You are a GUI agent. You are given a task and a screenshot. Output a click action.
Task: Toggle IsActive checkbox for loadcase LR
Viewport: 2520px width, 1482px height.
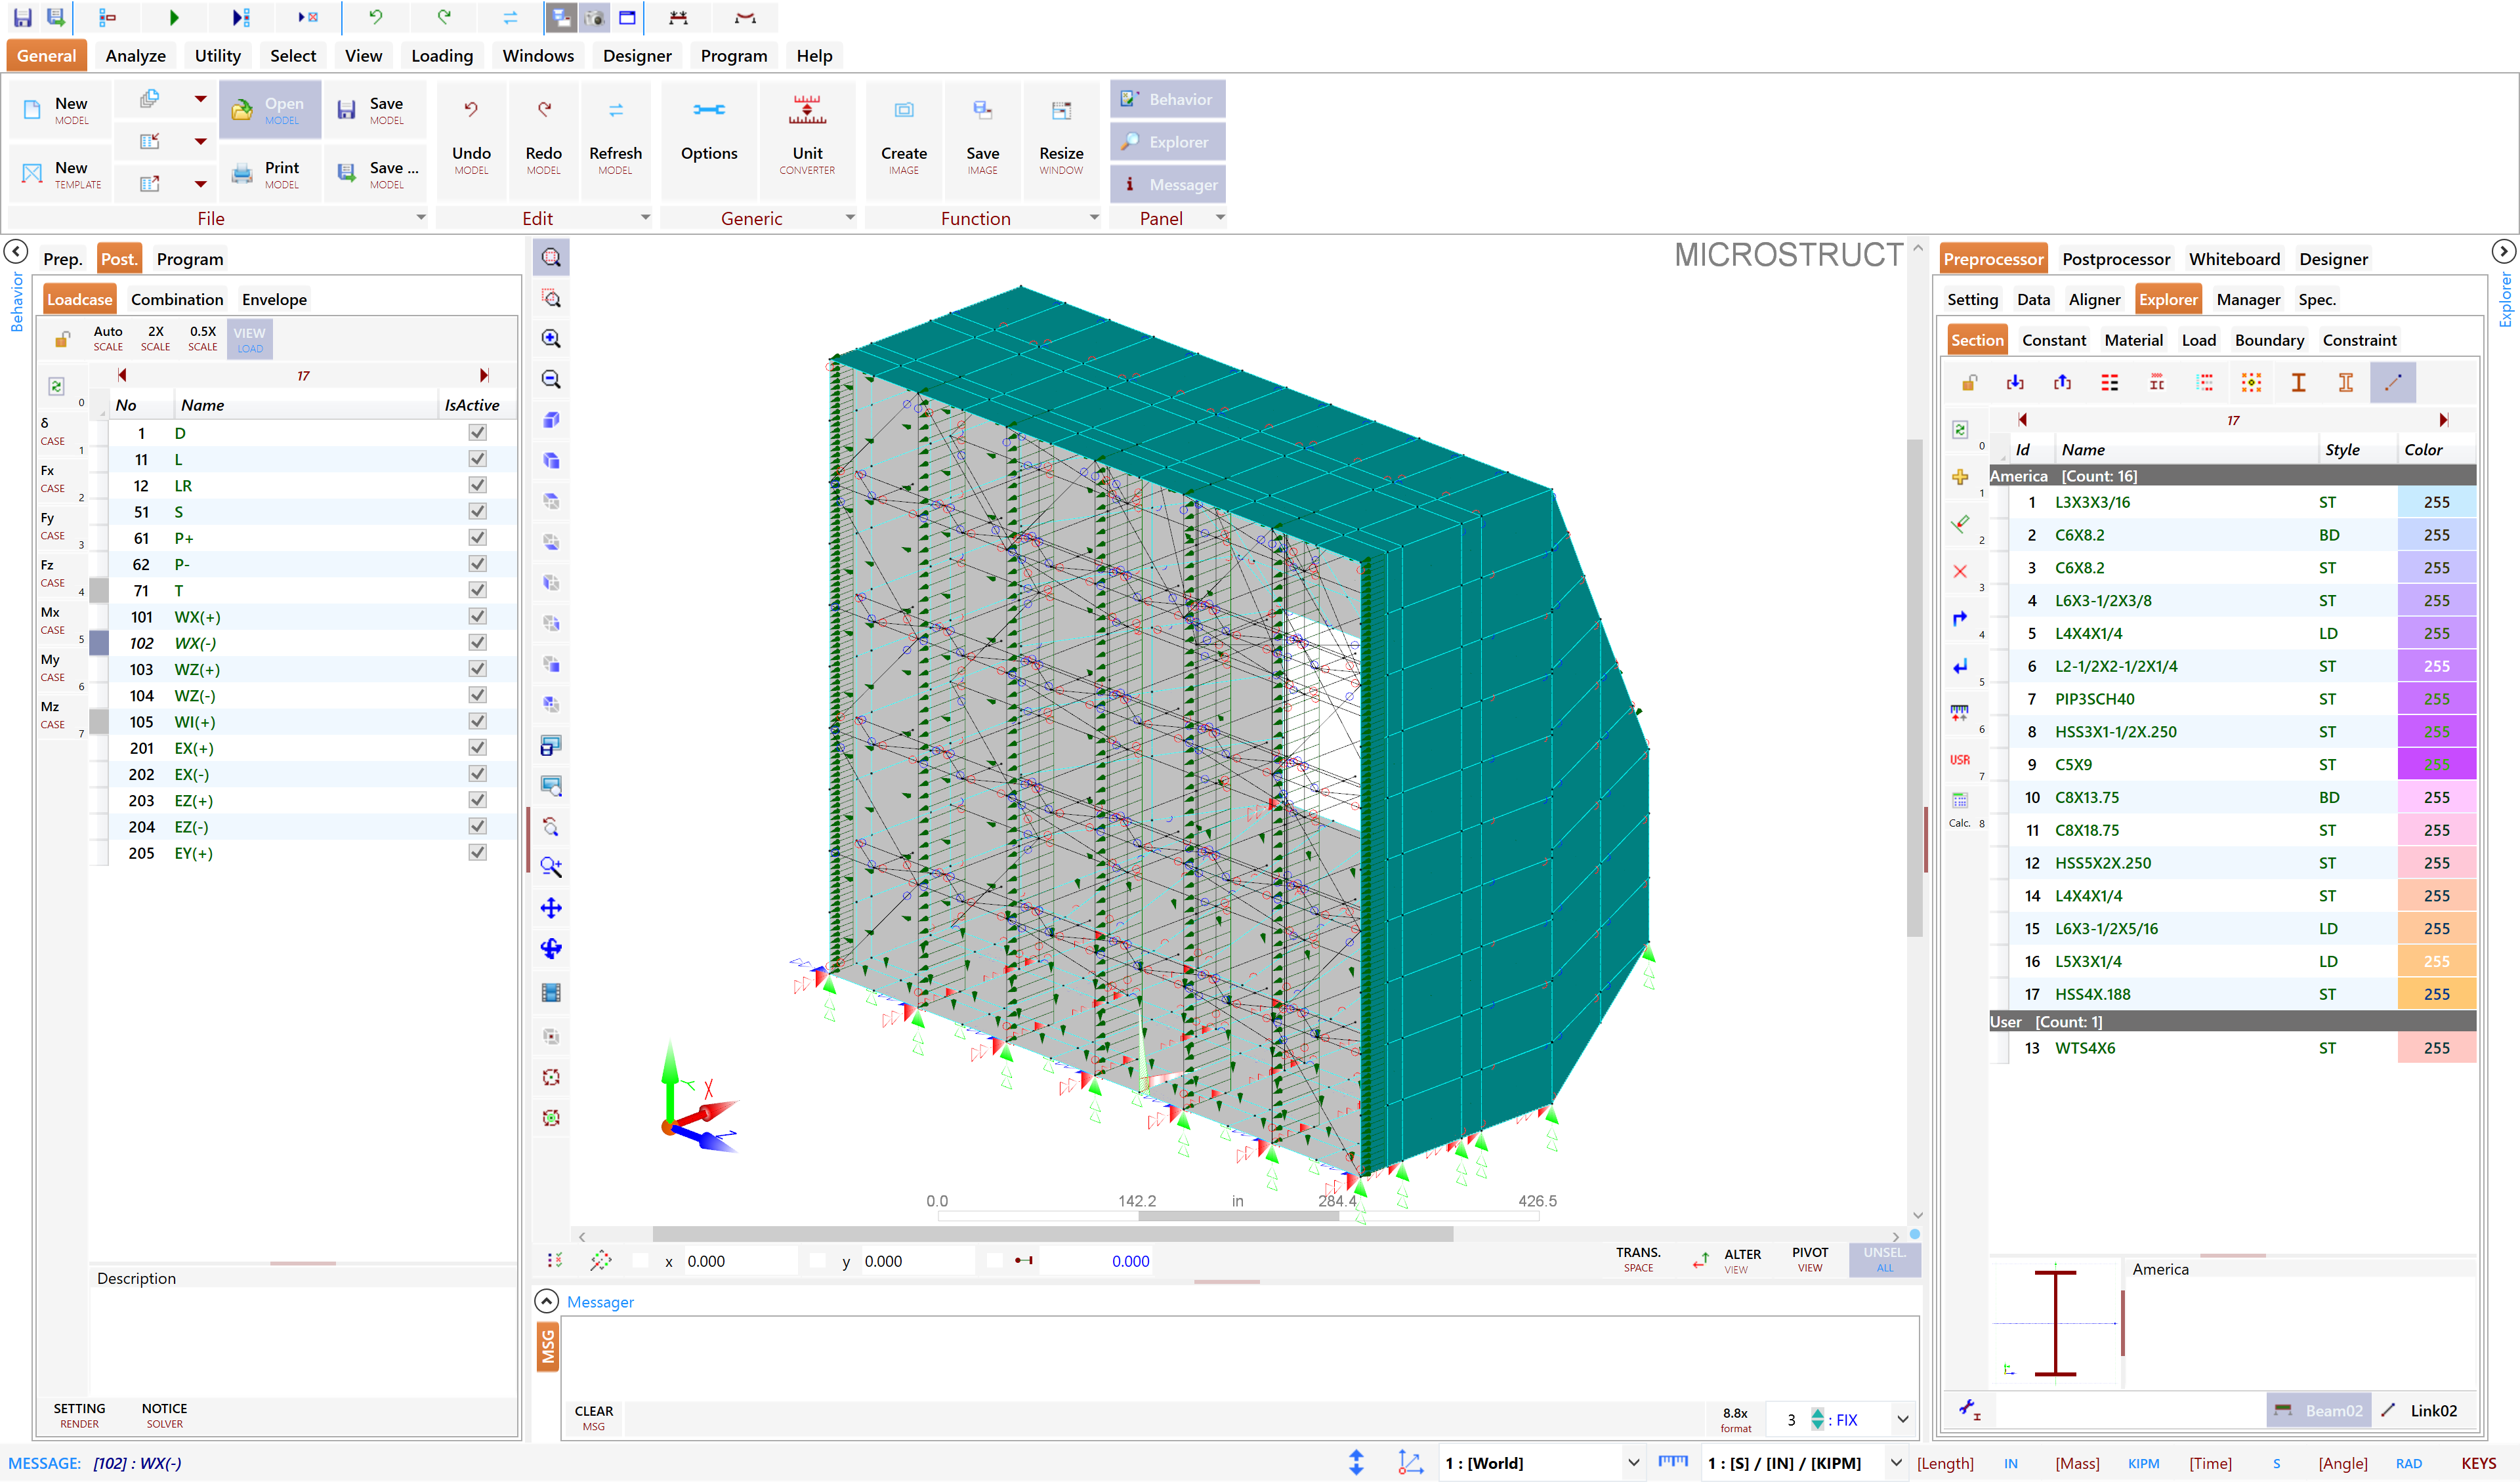click(478, 485)
